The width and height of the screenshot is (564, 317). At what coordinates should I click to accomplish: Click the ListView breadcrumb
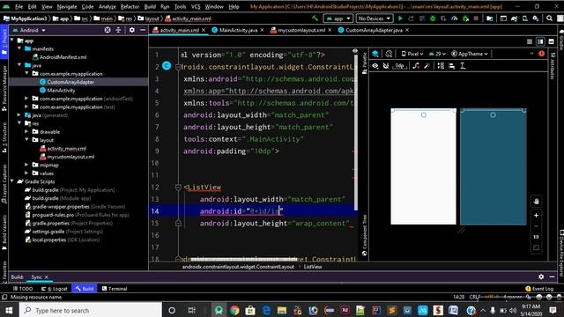click(x=313, y=267)
